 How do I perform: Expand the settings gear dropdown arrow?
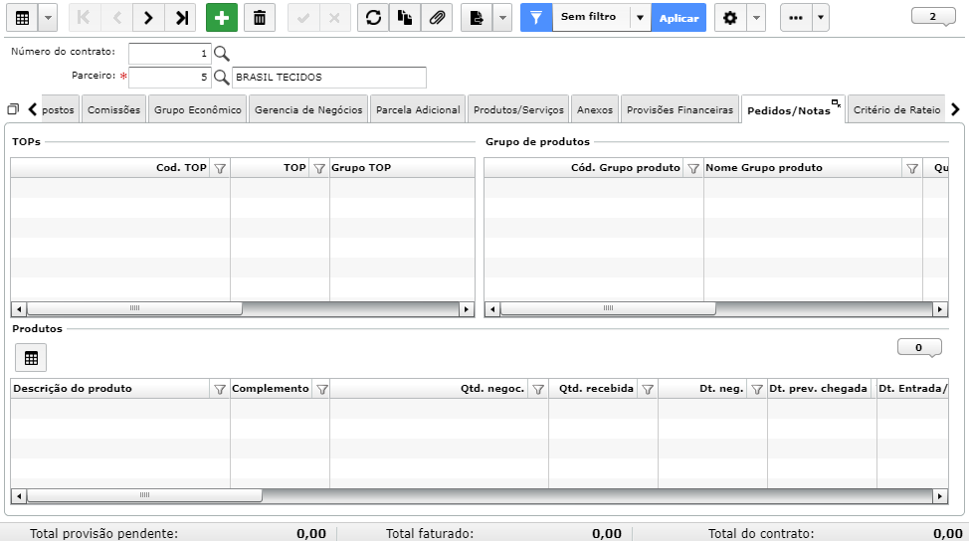(x=756, y=18)
